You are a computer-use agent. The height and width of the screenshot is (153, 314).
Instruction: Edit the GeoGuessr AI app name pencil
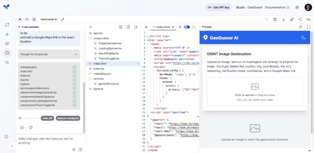(62, 20)
